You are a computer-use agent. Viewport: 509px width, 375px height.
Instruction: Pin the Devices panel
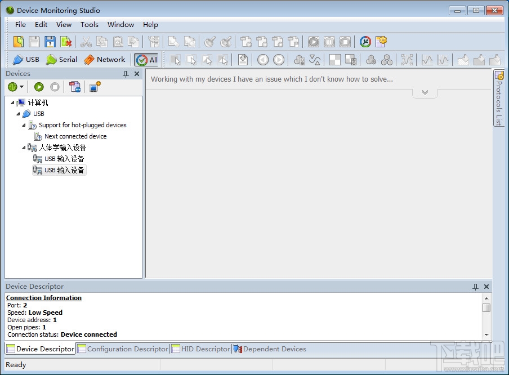click(x=126, y=74)
